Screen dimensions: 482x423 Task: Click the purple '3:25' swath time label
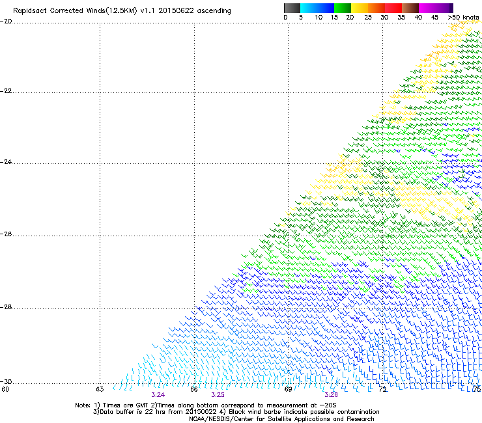[218, 395]
